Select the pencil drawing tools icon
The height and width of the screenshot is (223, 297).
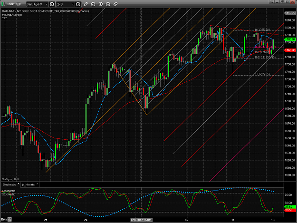[86, 4]
